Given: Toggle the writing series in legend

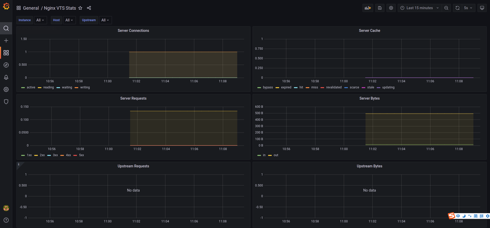Looking at the screenshot, I should coord(85,87).
